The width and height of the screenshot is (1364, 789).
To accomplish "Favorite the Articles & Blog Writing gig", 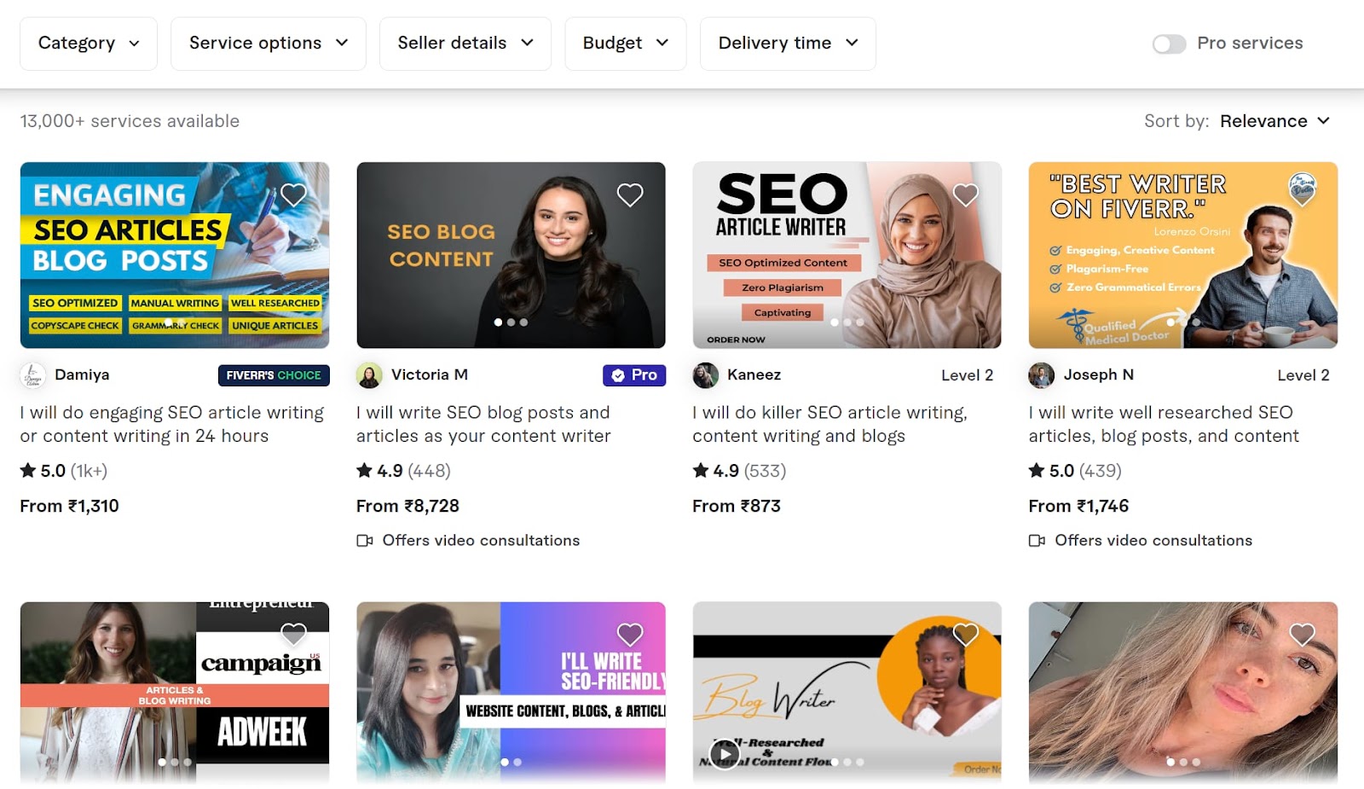I will coord(293,635).
